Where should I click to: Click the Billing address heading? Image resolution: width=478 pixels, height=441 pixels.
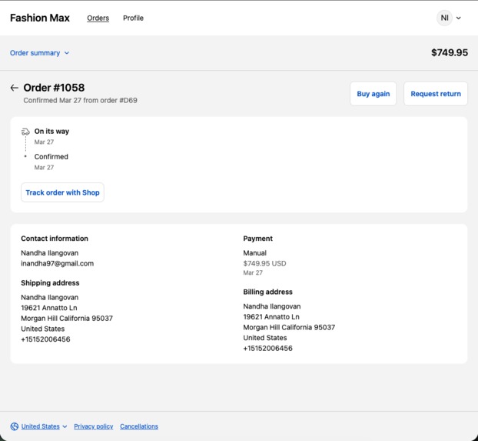coord(267,292)
